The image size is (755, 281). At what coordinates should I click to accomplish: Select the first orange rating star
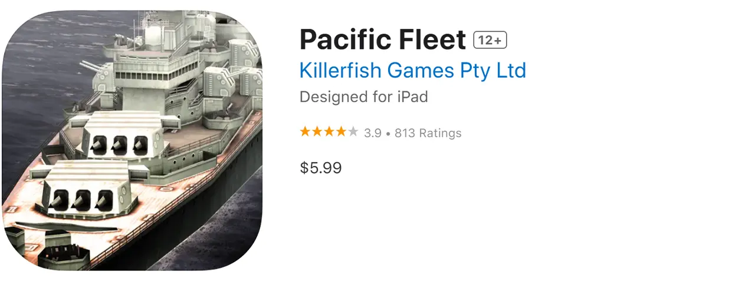pyautogui.click(x=305, y=132)
